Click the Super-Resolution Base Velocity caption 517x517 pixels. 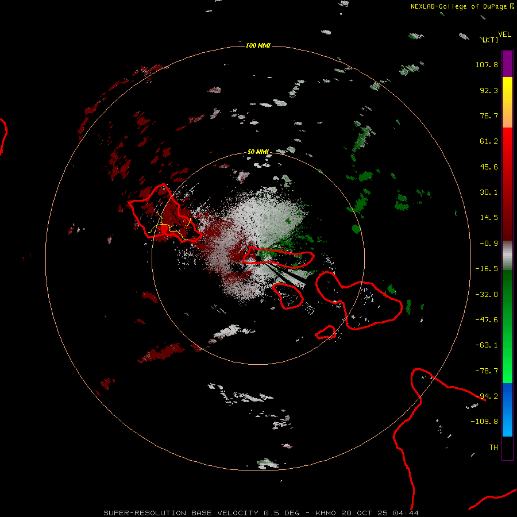pos(261,513)
